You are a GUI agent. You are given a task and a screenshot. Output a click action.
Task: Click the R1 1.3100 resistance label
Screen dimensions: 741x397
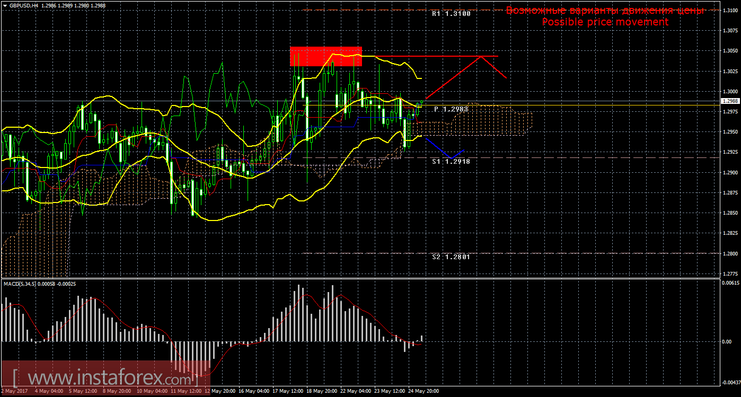pos(451,14)
